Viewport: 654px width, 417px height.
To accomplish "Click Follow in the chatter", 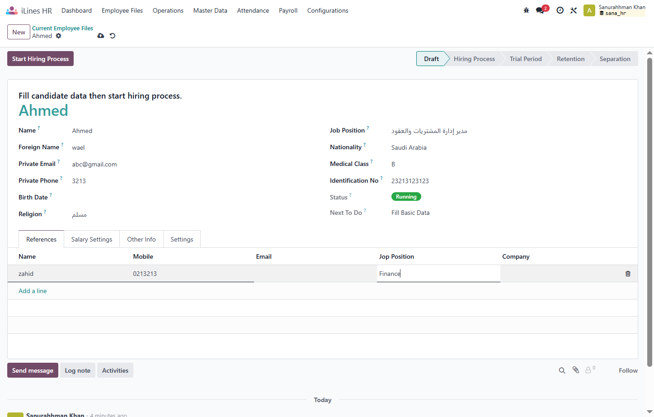I will click(x=628, y=370).
